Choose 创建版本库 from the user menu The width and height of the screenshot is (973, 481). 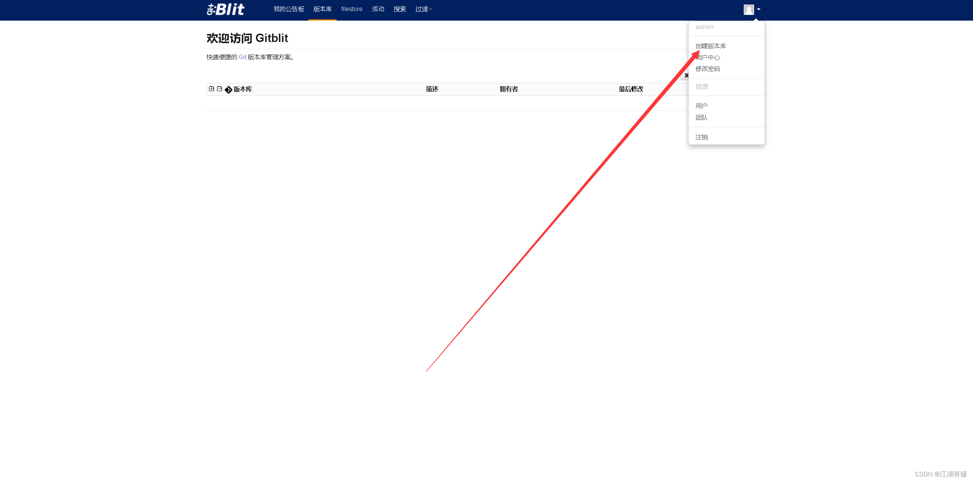pyautogui.click(x=711, y=46)
